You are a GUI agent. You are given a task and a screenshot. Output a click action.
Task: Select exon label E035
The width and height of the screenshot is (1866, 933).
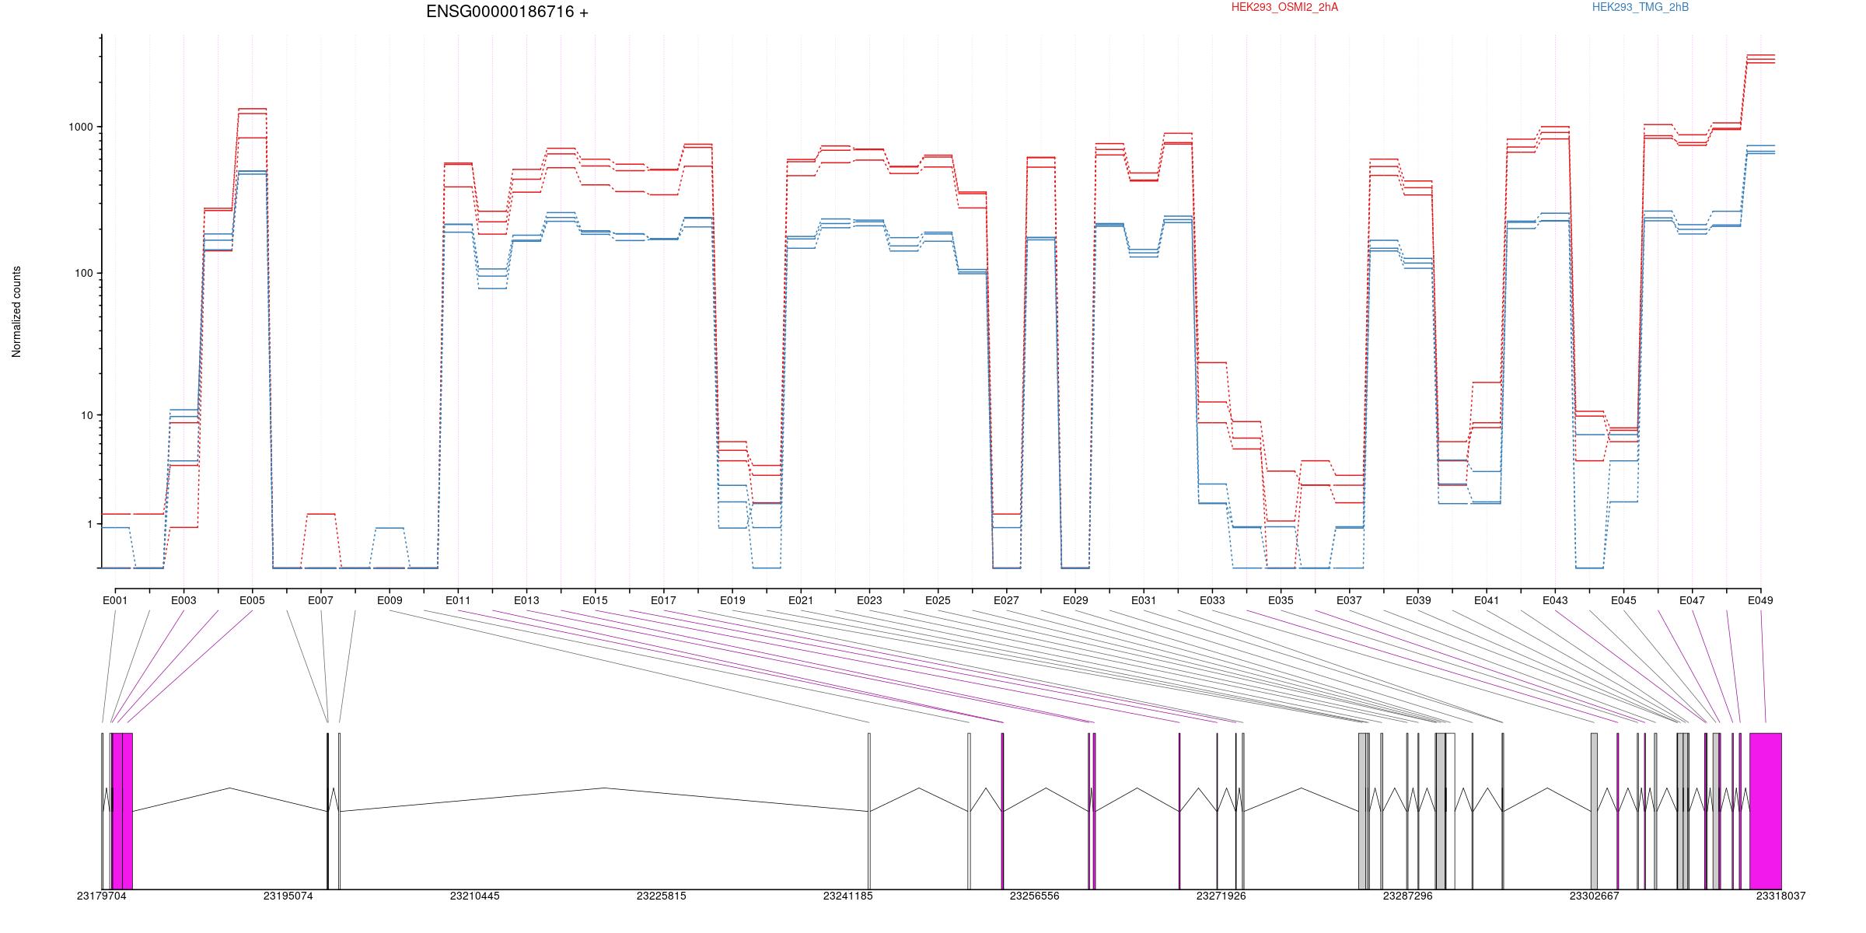[x=1281, y=600]
